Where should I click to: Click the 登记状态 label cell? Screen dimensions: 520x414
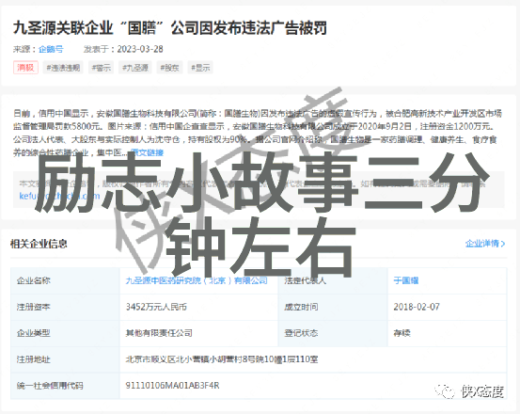tap(333, 333)
